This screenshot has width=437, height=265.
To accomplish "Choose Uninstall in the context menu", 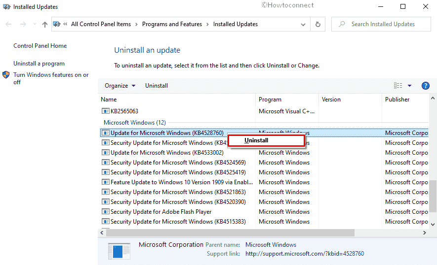I will [266, 140].
